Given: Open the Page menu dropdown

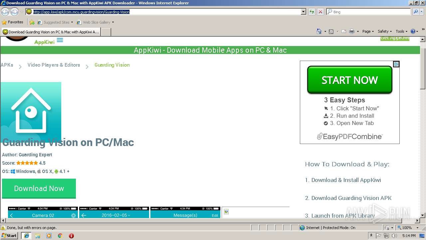Looking at the screenshot, I should [368, 31].
